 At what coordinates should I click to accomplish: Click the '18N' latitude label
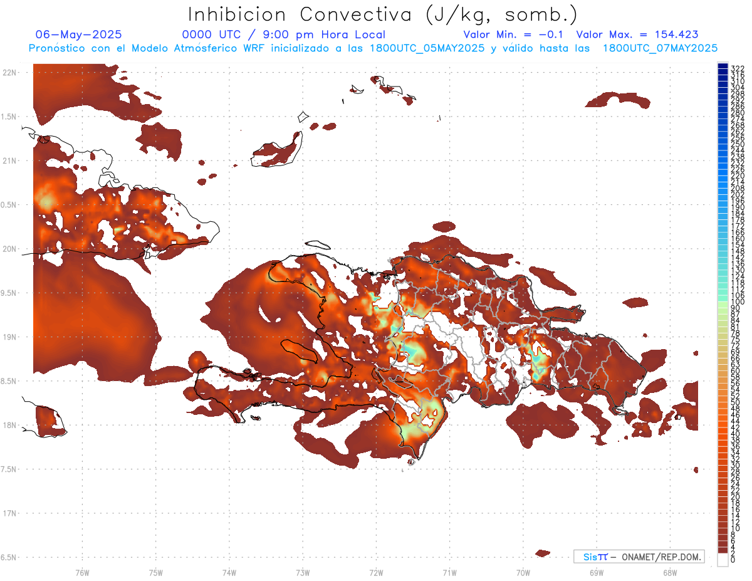coord(9,425)
